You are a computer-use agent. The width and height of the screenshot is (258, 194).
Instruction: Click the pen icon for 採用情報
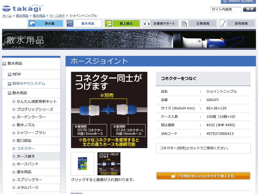[x=223, y=24]
